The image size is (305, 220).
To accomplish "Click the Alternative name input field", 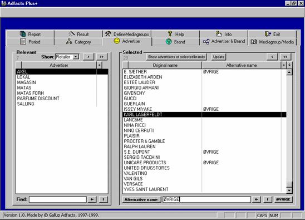I will (x=206, y=199).
